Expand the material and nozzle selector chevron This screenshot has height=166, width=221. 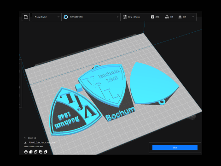117,17
